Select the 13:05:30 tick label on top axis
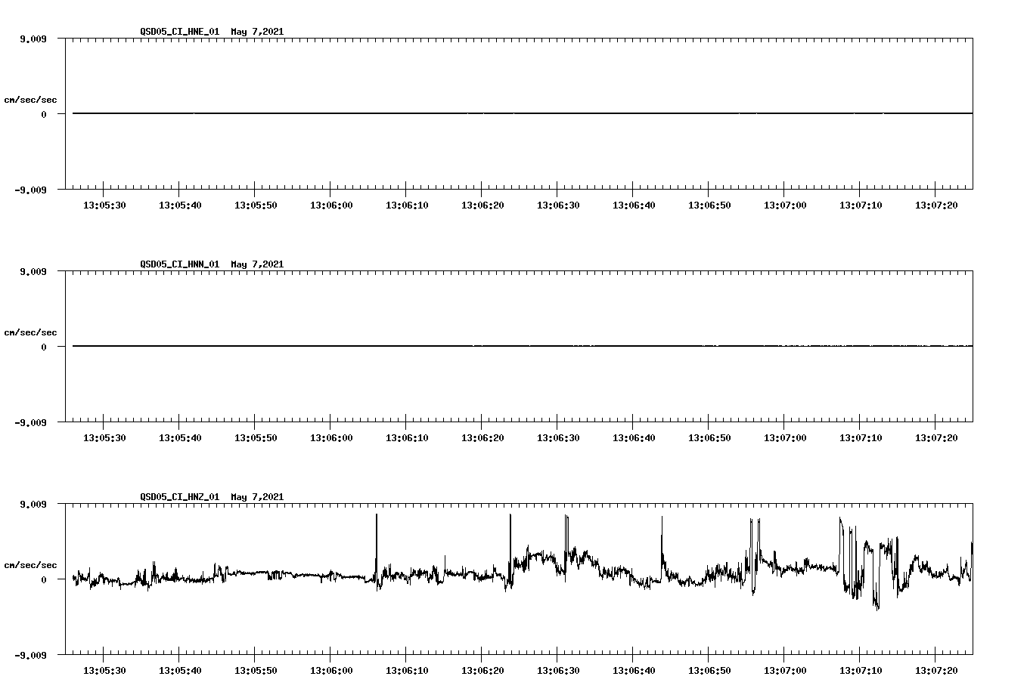Viewport: 1027px width, 698px height. pos(104,204)
